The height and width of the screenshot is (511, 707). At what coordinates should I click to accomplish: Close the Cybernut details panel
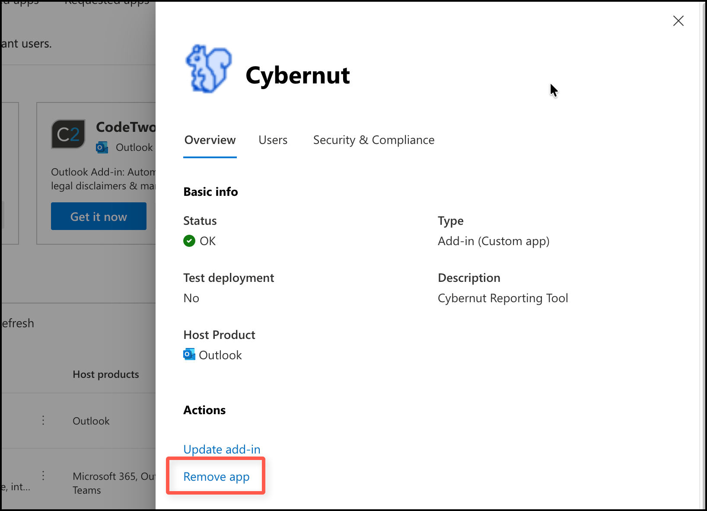pyautogui.click(x=678, y=21)
